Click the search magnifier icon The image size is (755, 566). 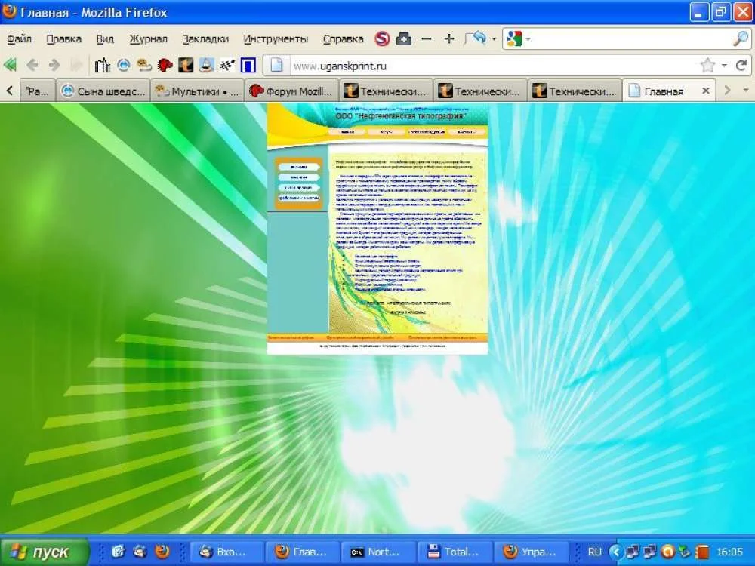741,38
